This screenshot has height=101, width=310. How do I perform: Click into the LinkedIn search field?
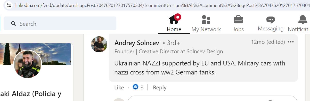[x=60, y=24]
